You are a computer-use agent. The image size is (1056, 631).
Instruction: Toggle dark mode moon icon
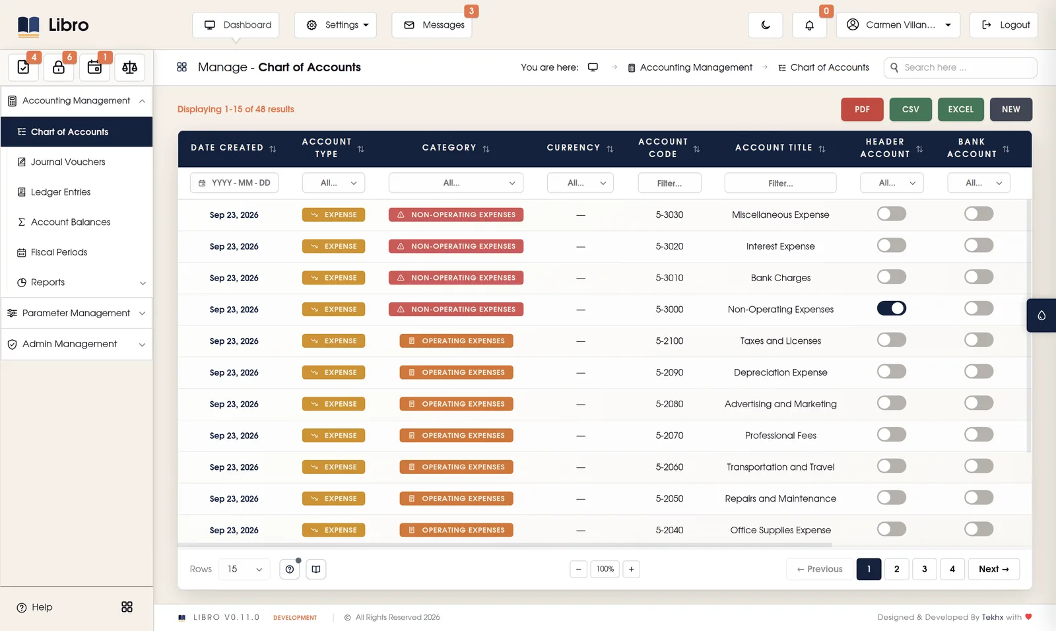click(x=766, y=25)
